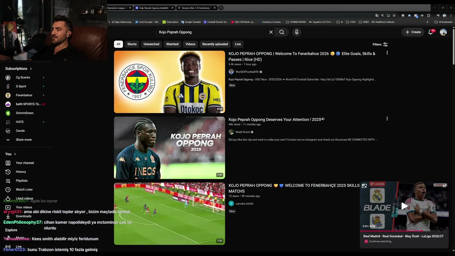Open the YouTube notifications bell
Screen dimensions: 455x256
(x=431, y=32)
